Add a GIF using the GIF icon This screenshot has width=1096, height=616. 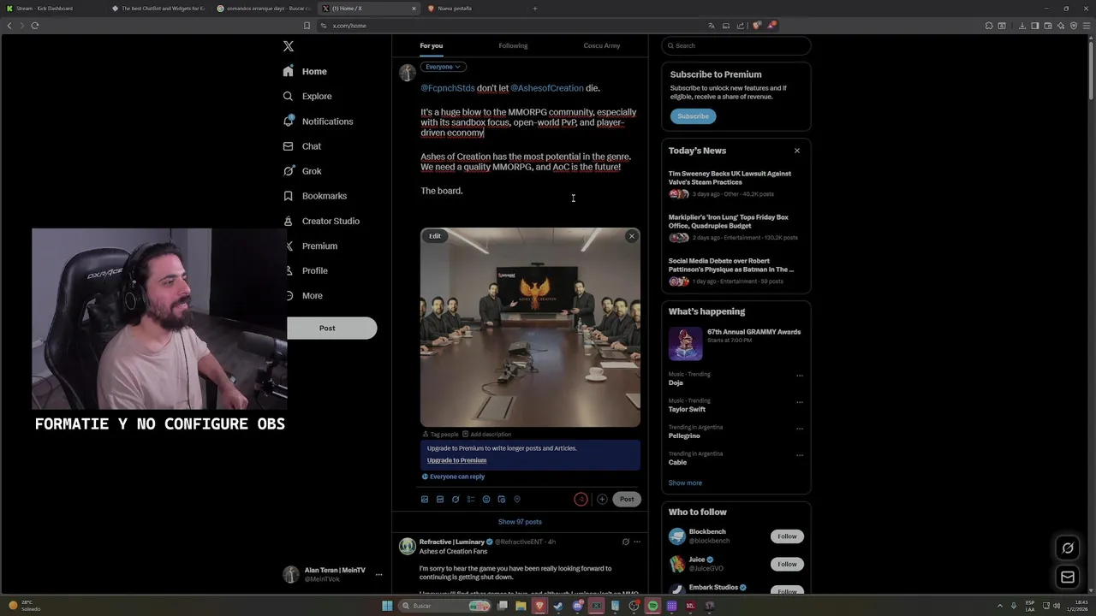pos(440,500)
